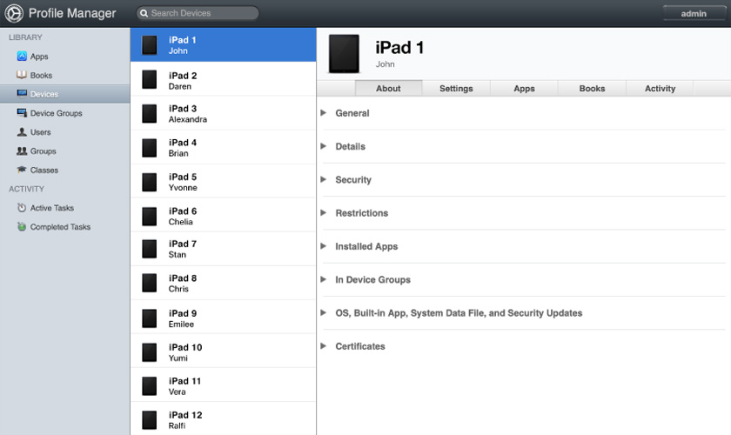Viewport: 731px width, 435px height.
Task: Select the Stan user text
Action: pos(178,255)
